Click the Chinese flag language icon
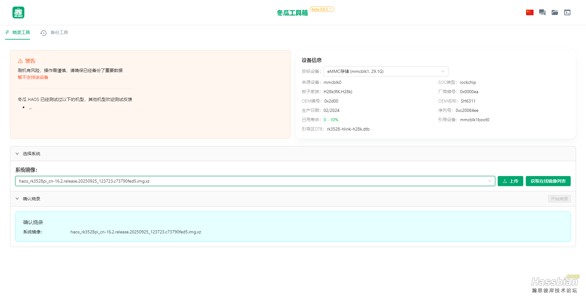This screenshot has width=586, height=296. point(530,12)
